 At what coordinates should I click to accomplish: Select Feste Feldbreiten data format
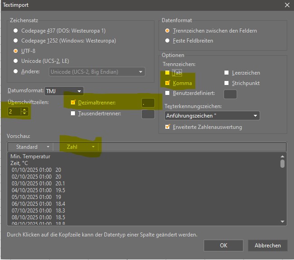point(168,41)
